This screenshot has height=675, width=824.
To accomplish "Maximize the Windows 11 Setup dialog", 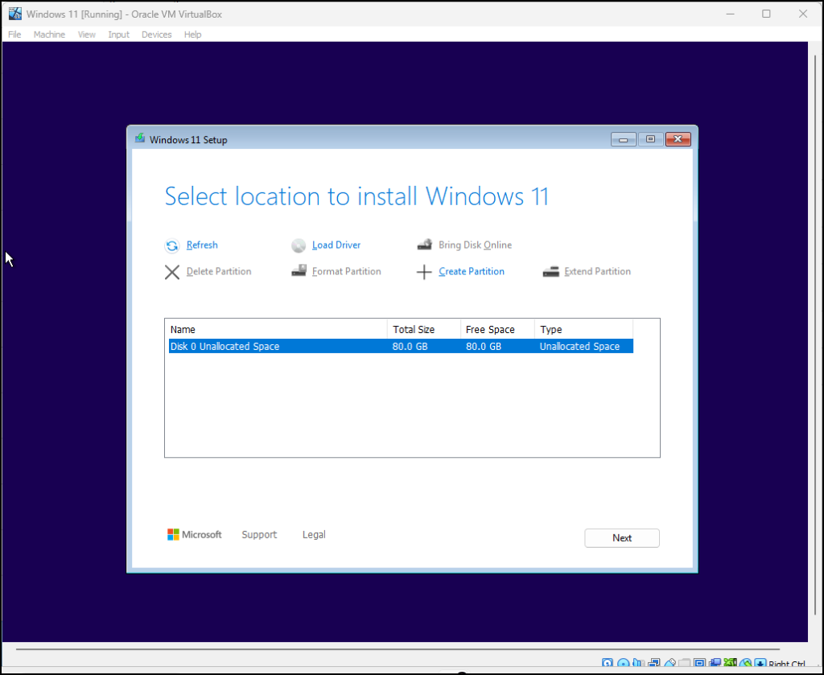I will pos(650,139).
